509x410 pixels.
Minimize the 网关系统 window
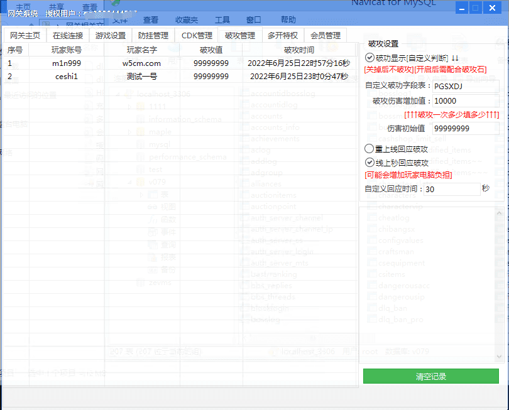coord(462,8)
